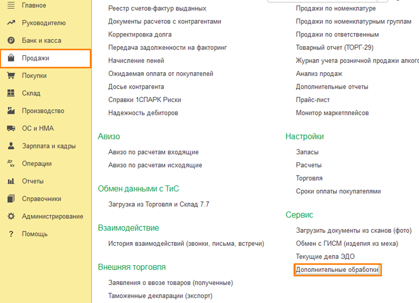This screenshot has height=303, width=419.
Task: Click the ruble coin icon for Банк и касса
Action: coord(11,40)
